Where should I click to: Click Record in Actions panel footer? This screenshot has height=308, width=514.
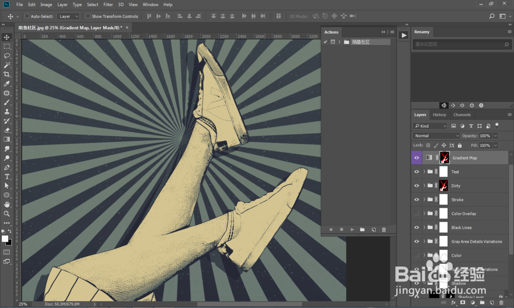pos(342,230)
